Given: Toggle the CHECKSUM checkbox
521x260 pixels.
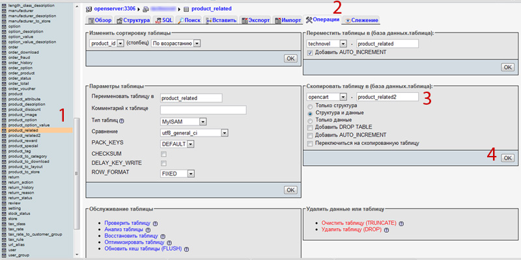Looking at the screenshot, I should click(163, 154).
